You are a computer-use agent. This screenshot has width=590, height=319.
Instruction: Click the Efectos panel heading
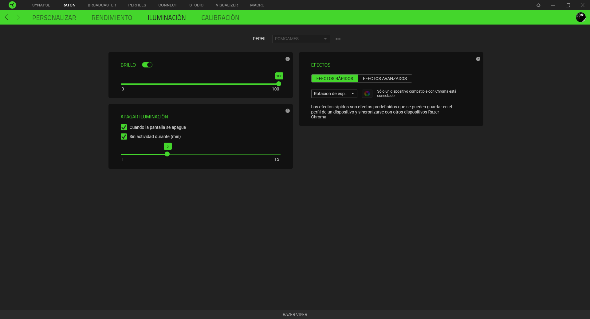[321, 65]
